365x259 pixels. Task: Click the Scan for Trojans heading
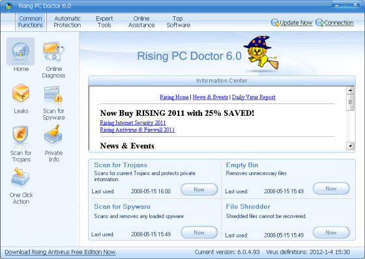click(121, 165)
